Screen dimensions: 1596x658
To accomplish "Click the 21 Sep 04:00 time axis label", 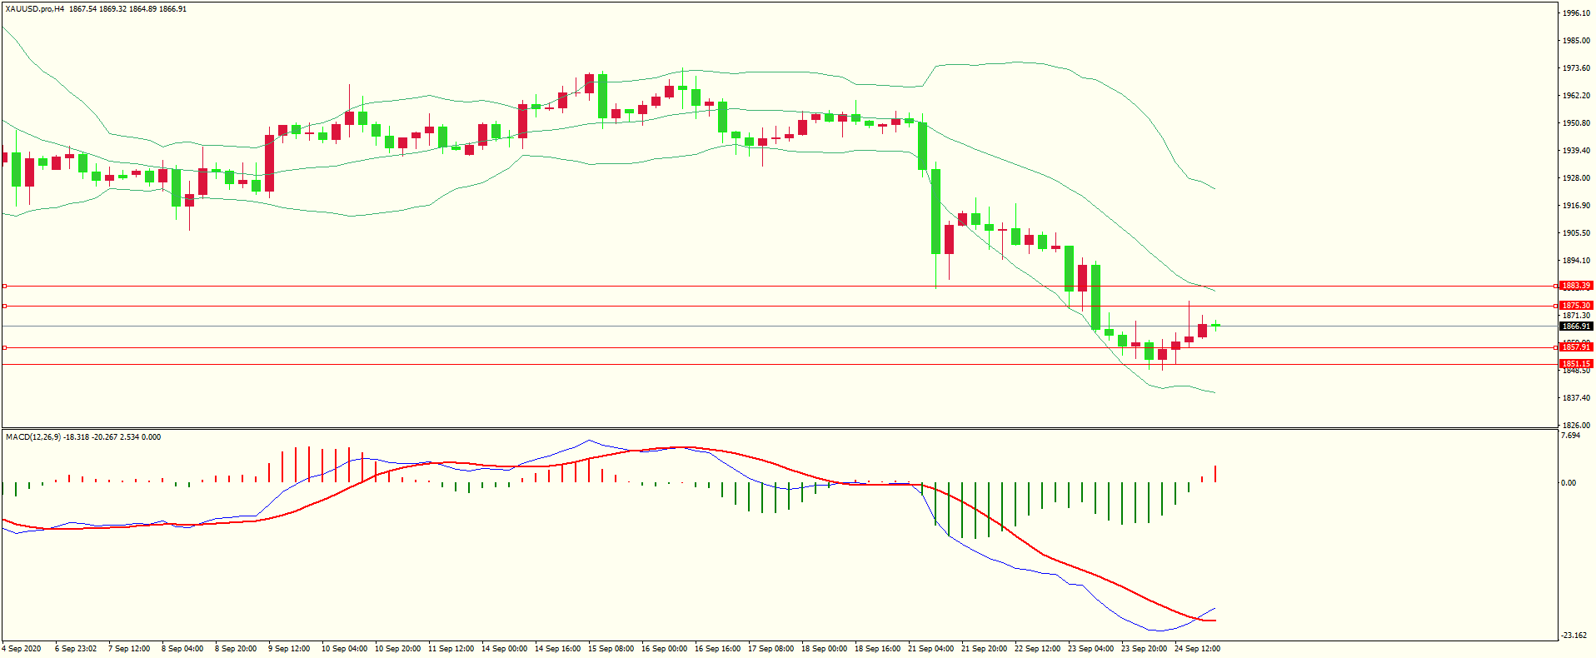I will [x=930, y=649].
